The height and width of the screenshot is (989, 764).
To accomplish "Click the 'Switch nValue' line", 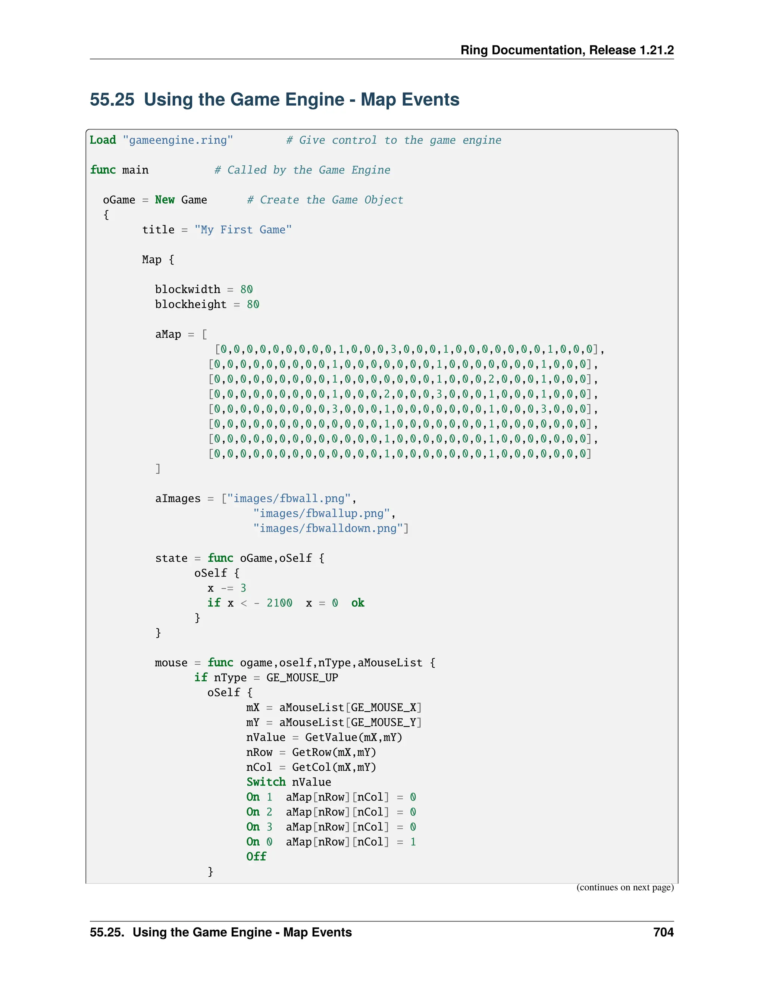I will [x=289, y=783].
